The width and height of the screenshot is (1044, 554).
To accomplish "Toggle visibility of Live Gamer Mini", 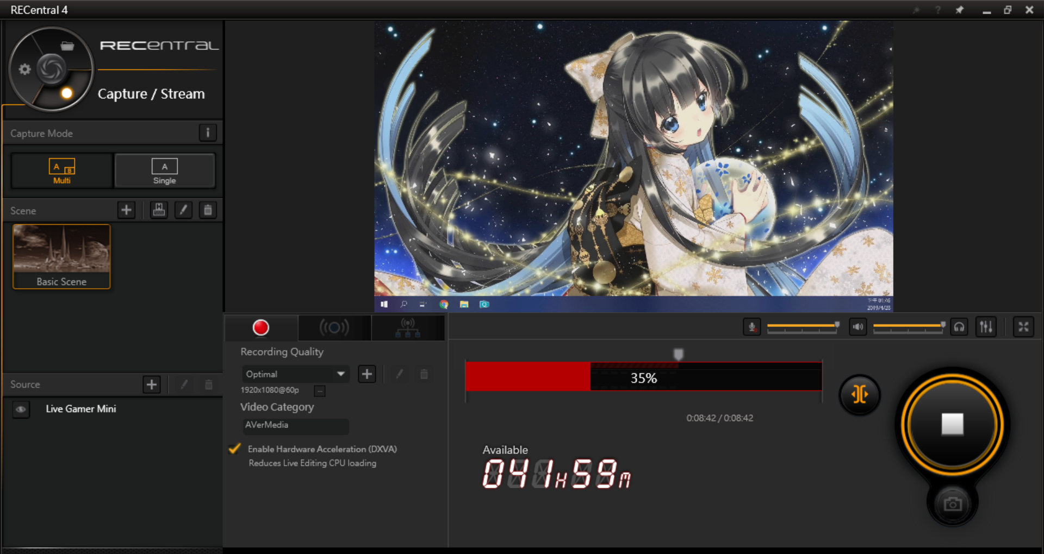I will 21,409.
